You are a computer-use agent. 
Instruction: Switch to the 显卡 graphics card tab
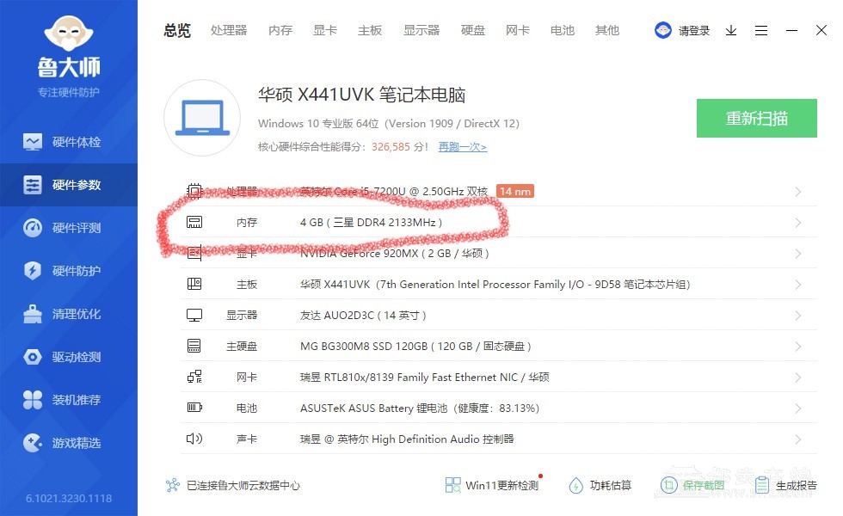(325, 30)
